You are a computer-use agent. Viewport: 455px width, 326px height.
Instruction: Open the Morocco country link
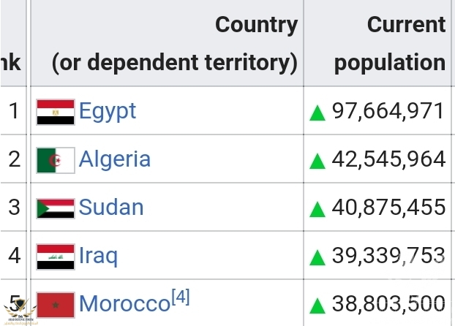pyautogui.click(x=124, y=304)
